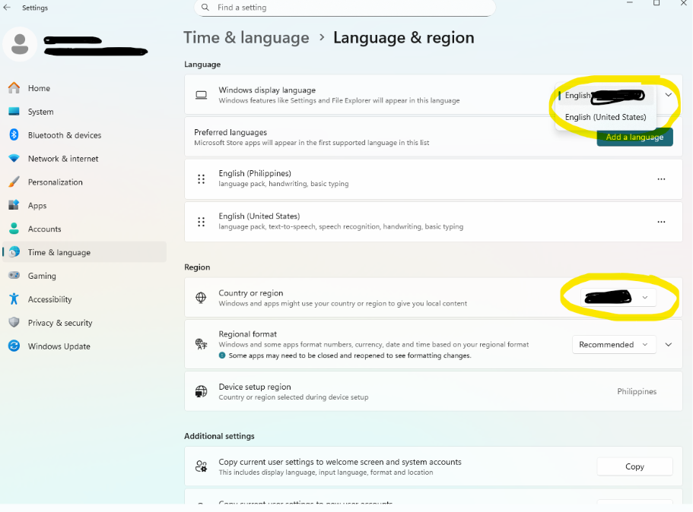The image size is (693, 512).
Task: Grab the drag handle for English (United States)
Action: pos(201,222)
